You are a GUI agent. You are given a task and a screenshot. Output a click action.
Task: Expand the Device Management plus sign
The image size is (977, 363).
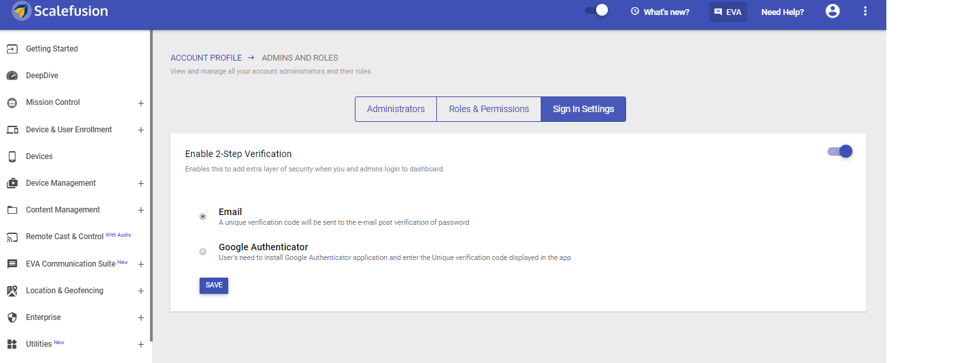[x=141, y=184]
